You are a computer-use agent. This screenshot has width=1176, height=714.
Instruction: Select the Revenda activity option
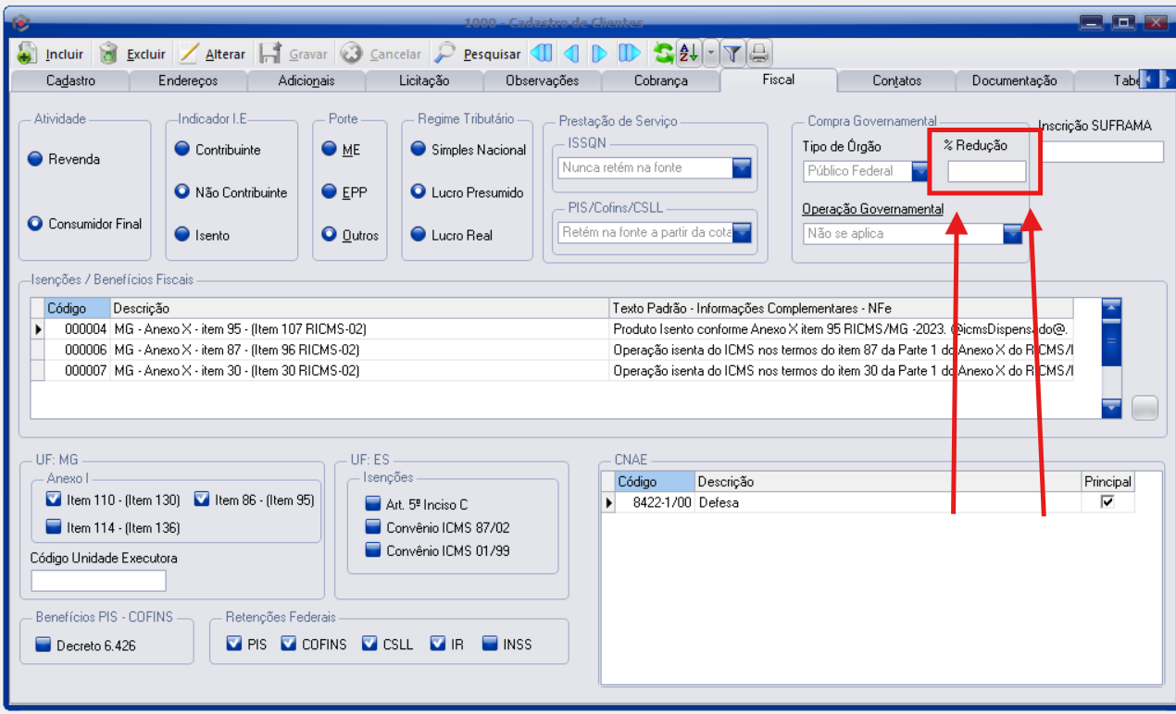pos(35,159)
